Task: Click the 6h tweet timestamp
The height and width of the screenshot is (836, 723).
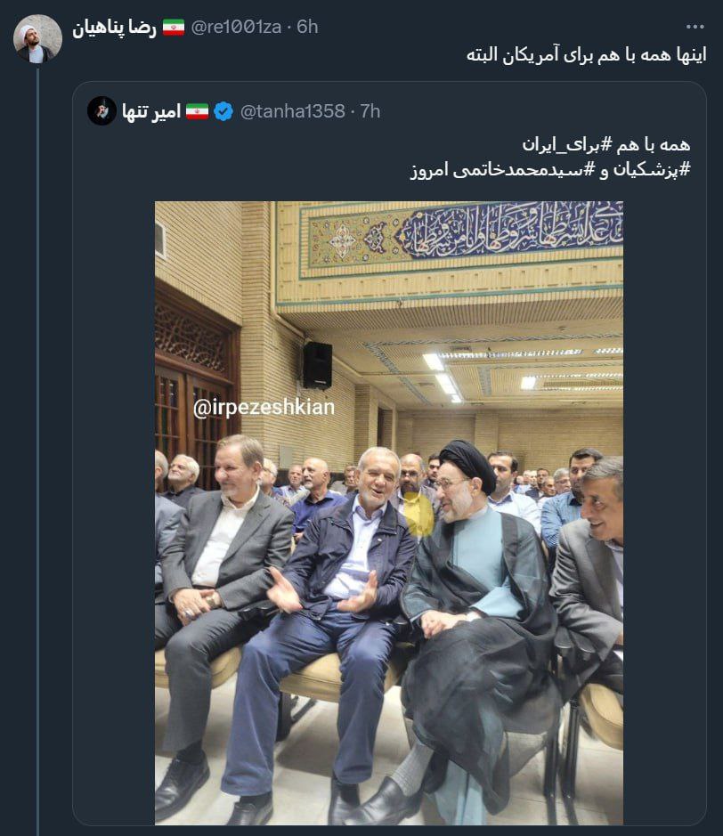Action: tap(306, 28)
